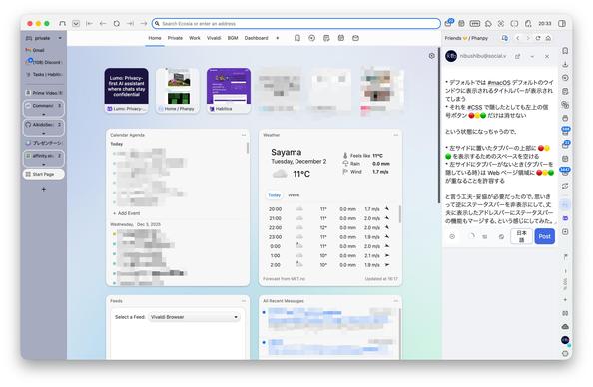593x387 pixels.
Task: Select the Today weather forecast tab
Action: [x=275, y=195]
